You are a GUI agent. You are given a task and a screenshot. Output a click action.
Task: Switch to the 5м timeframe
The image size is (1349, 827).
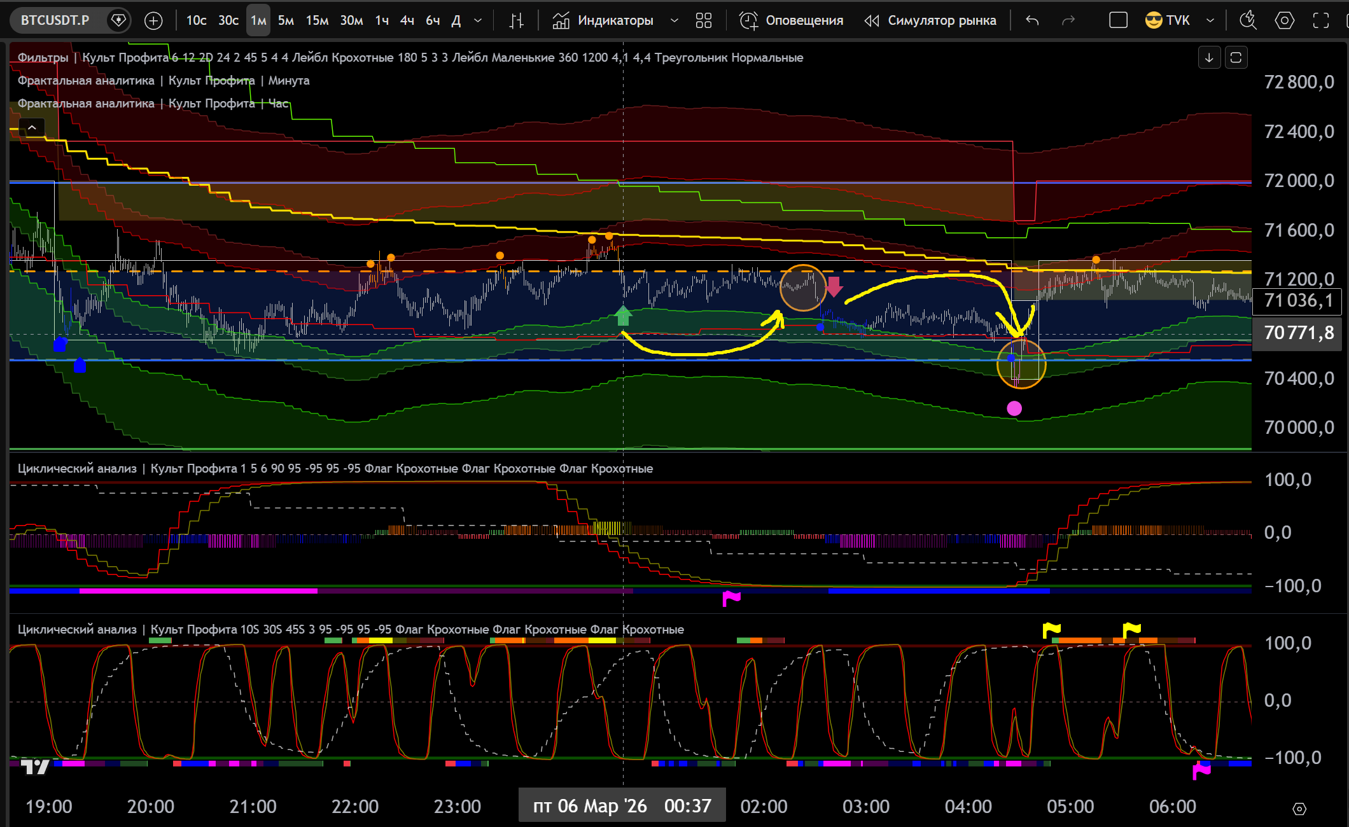pos(286,21)
